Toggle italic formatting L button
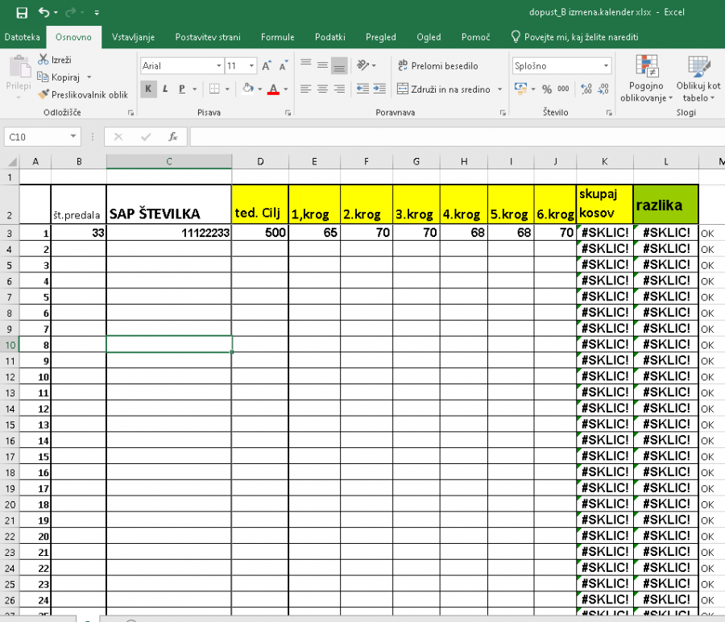Screen dimensions: 725x622 point(165,89)
